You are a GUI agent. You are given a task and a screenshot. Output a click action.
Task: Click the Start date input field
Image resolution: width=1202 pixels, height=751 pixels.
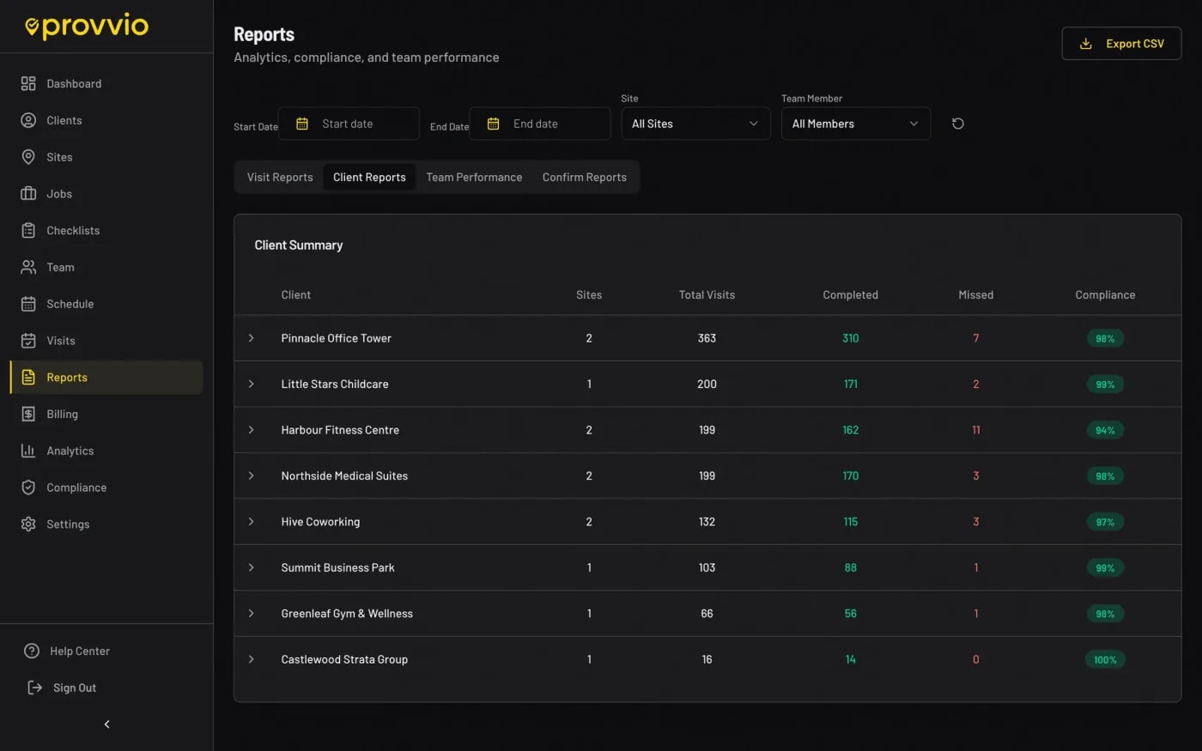pyautogui.click(x=349, y=124)
